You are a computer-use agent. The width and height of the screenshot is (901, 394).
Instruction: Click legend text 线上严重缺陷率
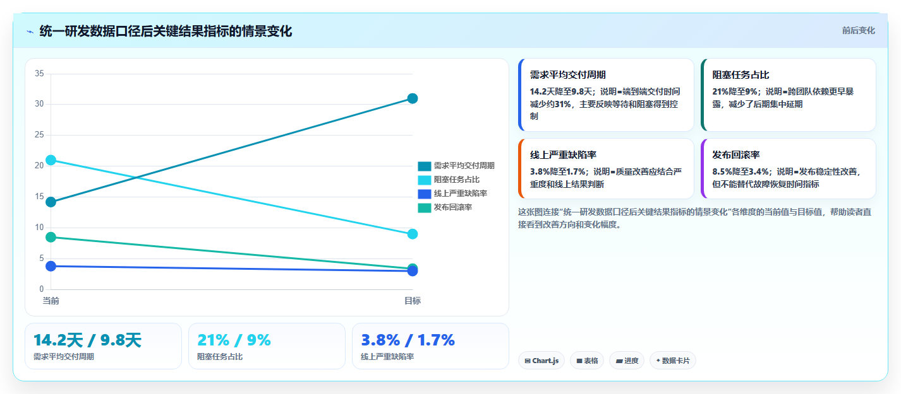(x=461, y=194)
